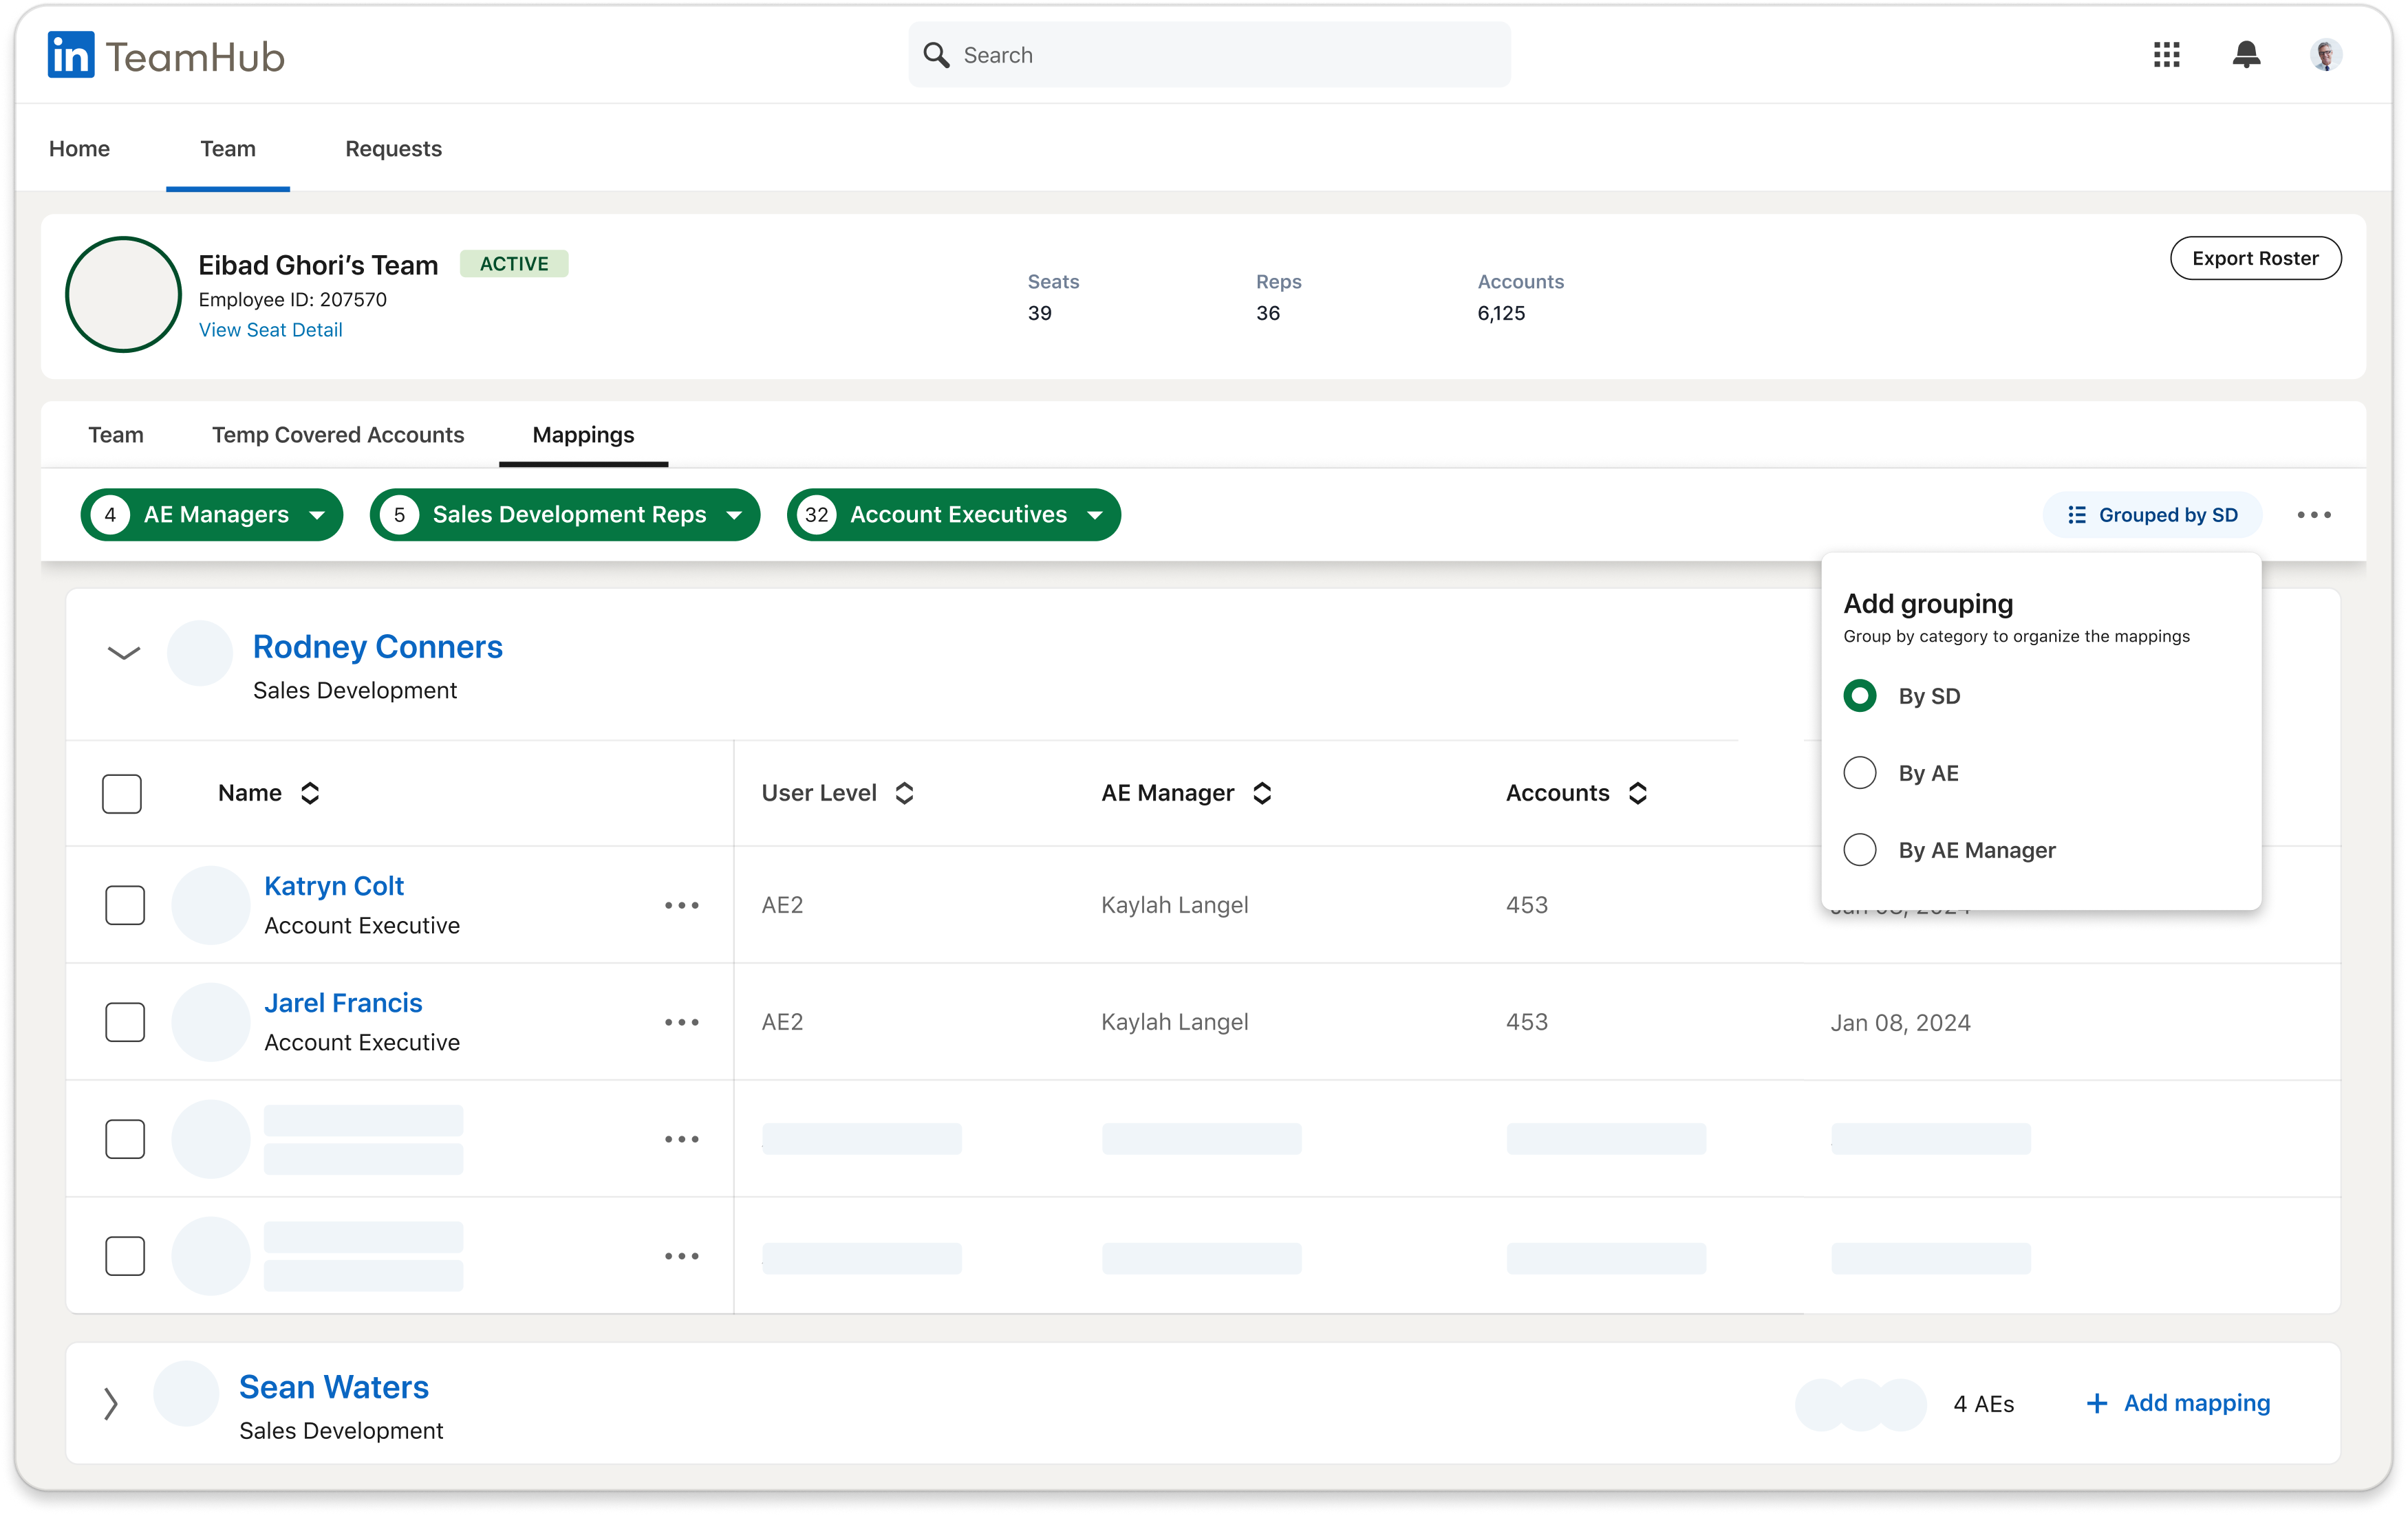Open the View Seat Detail link
The width and height of the screenshot is (2408, 1516).
click(x=271, y=330)
